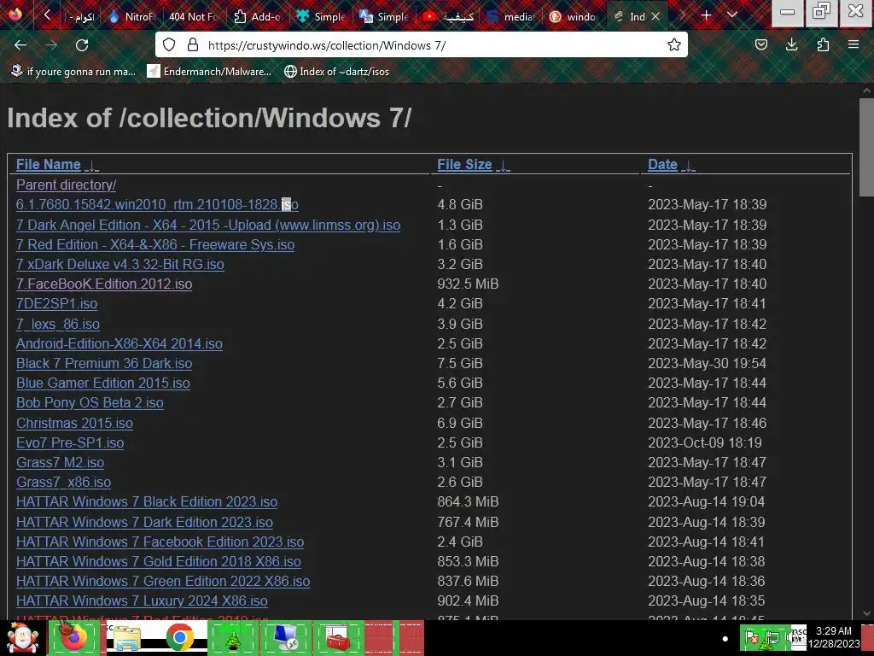Open the Christmas tree taskbar app
Viewport: 874px width, 656px height.
(233, 637)
